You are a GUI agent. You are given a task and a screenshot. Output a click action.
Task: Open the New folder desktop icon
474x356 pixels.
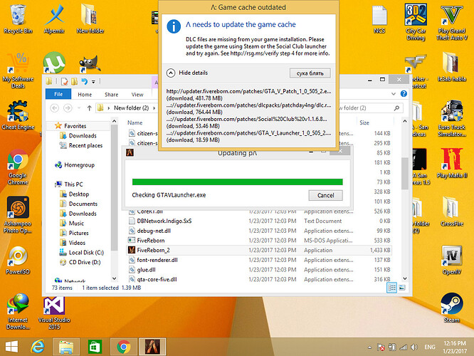pyautogui.click(x=90, y=19)
